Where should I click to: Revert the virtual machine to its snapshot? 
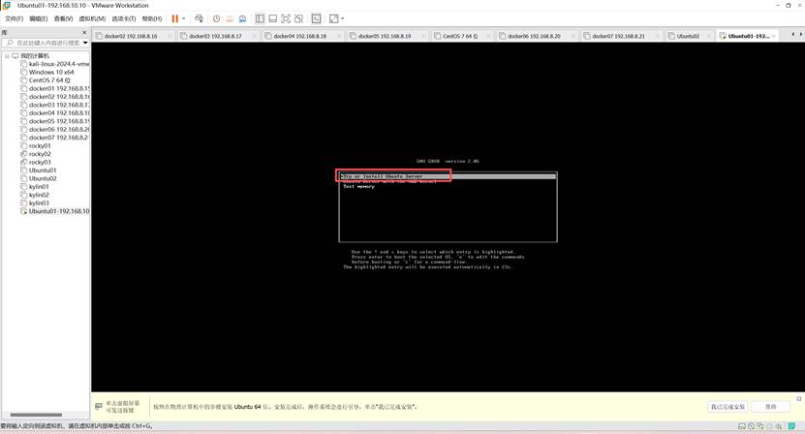230,18
